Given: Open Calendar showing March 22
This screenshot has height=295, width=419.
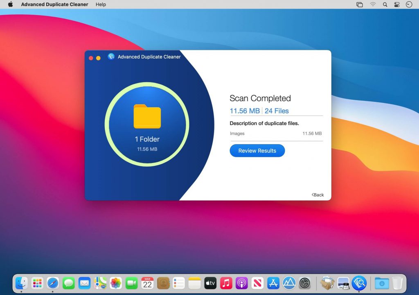Looking at the screenshot, I should pos(147,283).
